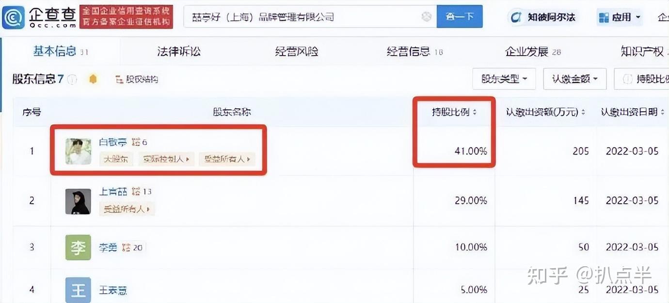Switch to the 企业发展 tab
669x303 pixels.
click(x=533, y=51)
